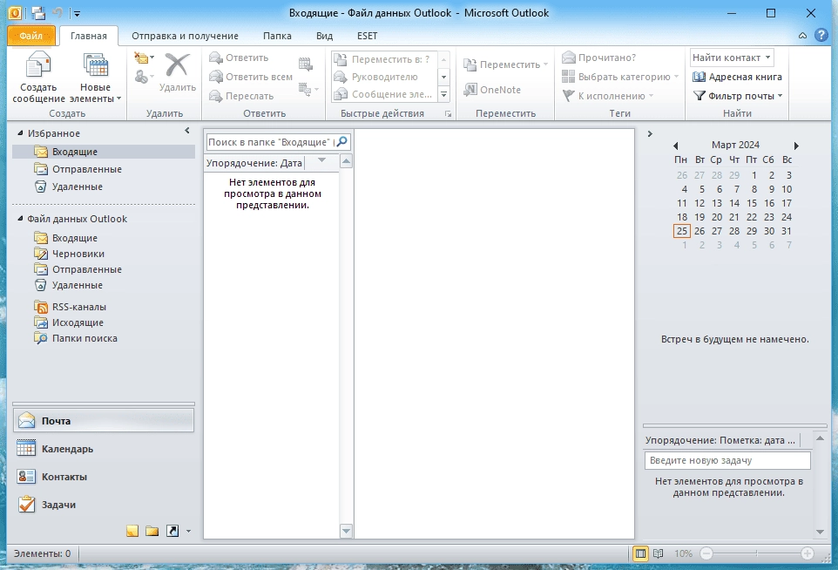Expand the Quick actions gallery

(444, 95)
